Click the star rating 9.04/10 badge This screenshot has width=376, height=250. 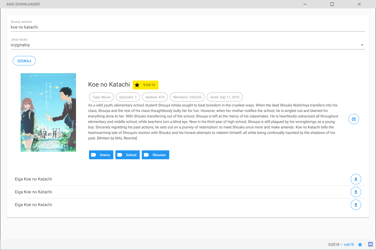[145, 85]
